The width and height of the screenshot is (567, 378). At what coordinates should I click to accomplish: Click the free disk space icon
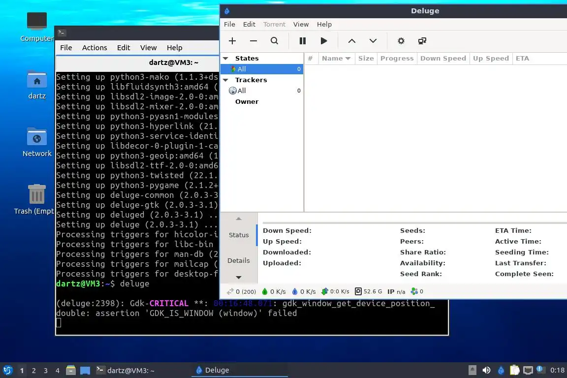[x=358, y=291]
